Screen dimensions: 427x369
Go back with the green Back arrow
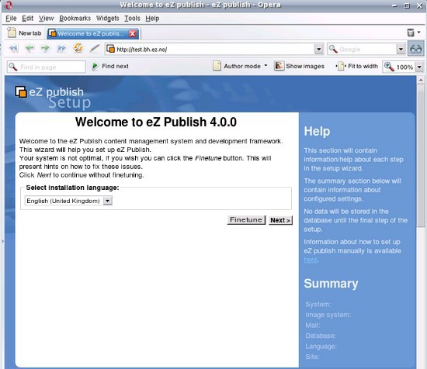pyautogui.click(x=30, y=48)
